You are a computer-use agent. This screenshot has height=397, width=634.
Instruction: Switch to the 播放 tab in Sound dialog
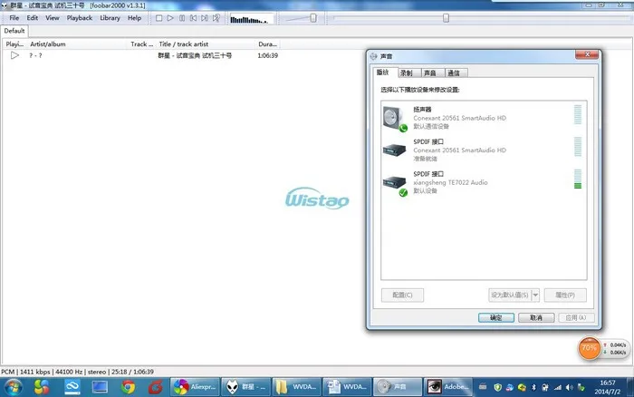(x=383, y=73)
